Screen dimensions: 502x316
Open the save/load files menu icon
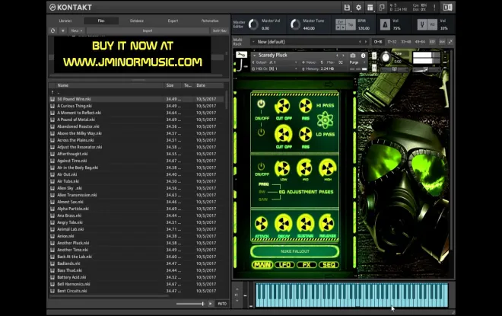click(347, 8)
